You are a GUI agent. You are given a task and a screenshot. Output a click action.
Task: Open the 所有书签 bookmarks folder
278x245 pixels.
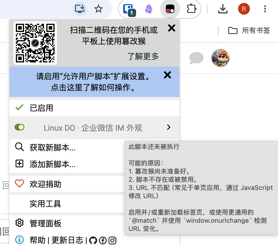249,30
